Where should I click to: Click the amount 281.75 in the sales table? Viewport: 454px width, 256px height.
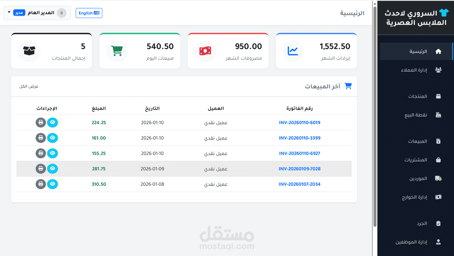pyautogui.click(x=99, y=169)
